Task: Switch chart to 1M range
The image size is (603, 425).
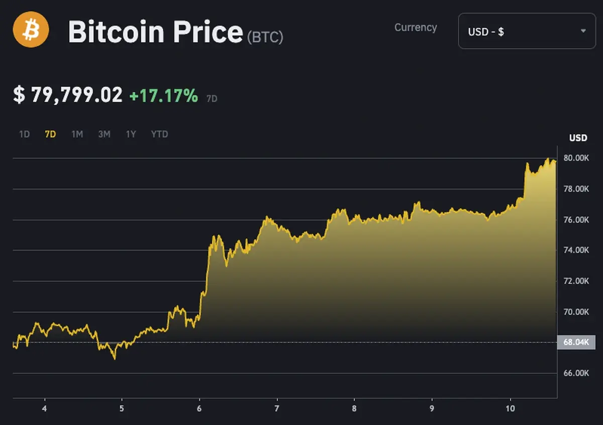Action: (x=77, y=134)
